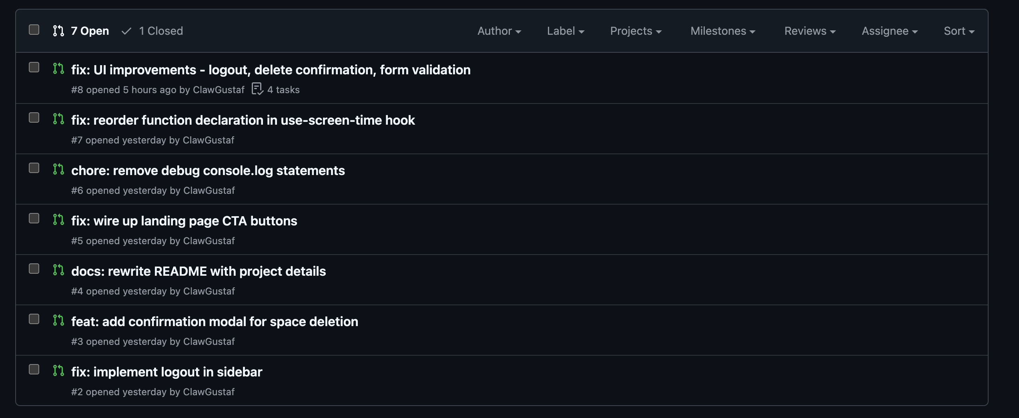Click the tasks checklist icon showing 4 tasks
Screen dimensions: 1019x418
click(x=257, y=89)
